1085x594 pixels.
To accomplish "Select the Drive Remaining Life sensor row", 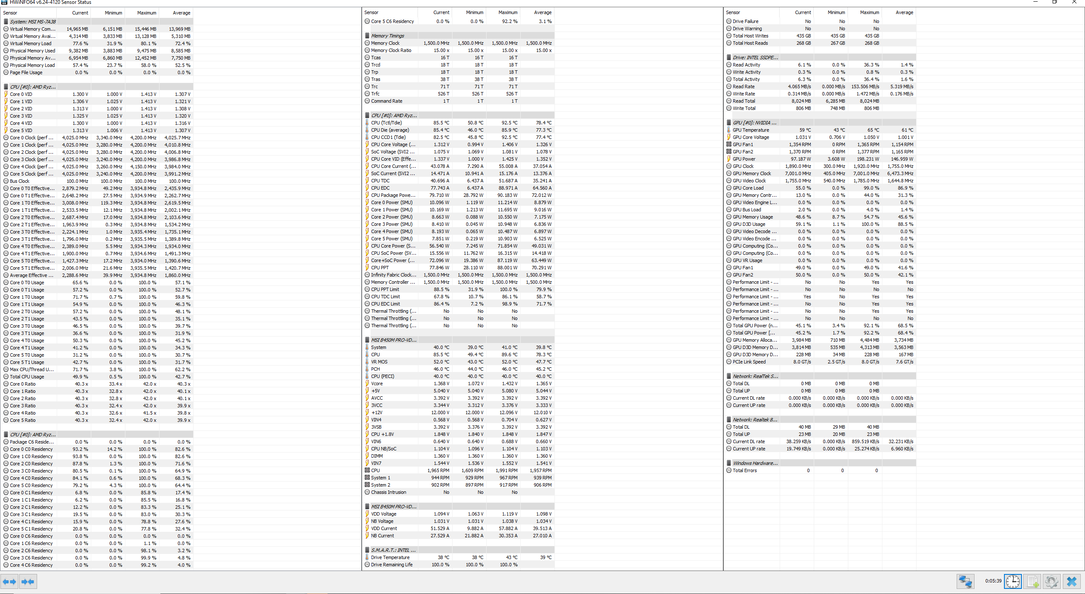I will coord(392,565).
